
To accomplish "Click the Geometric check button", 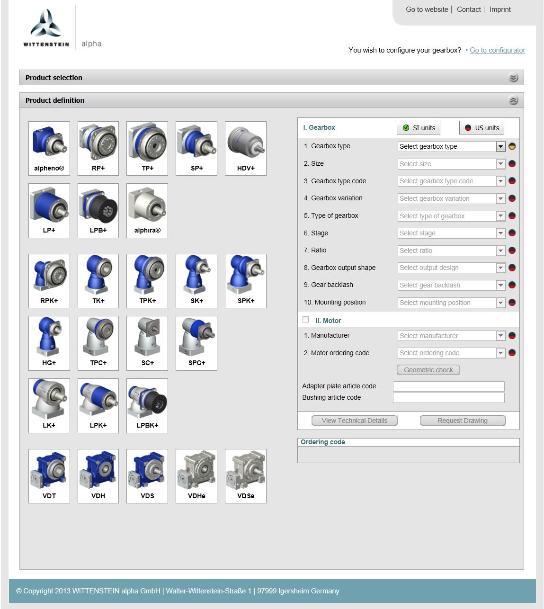I will pyautogui.click(x=428, y=369).
